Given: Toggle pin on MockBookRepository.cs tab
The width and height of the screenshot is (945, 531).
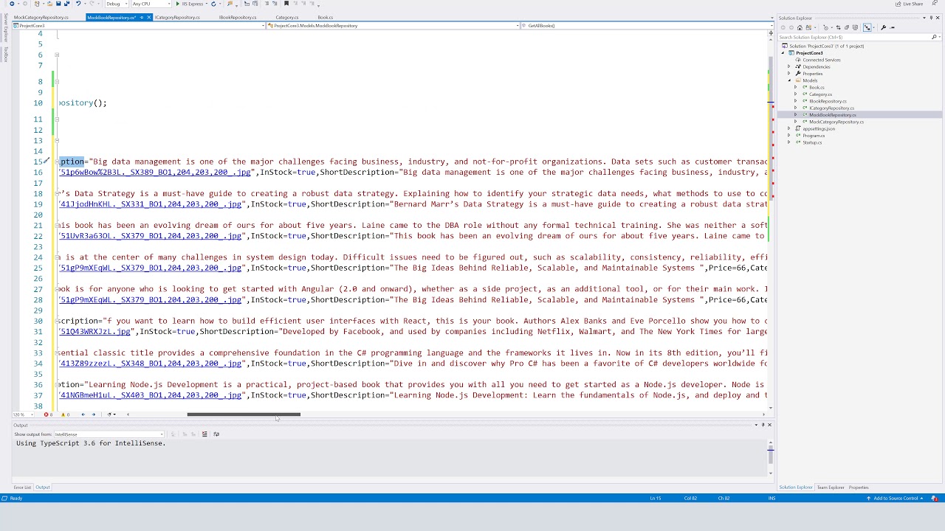Looking at the screenshot, I should tap(142, 17).
